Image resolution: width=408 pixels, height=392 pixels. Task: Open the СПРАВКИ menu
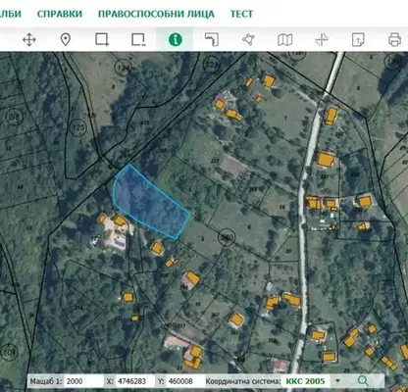60,14
